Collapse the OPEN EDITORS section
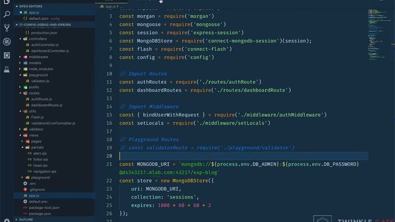Image resolution: width=395 pixels, height=222 pixels. tap(17, 6)
